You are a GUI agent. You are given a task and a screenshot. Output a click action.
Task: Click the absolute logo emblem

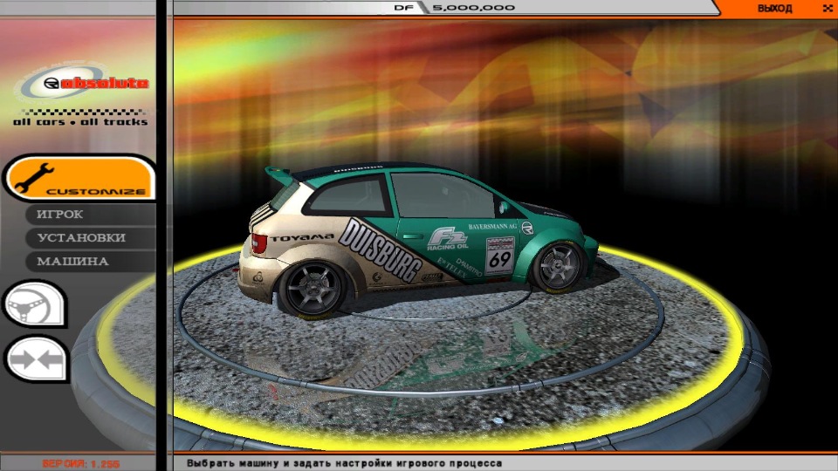pyautogui.click(x=81, y=83)
